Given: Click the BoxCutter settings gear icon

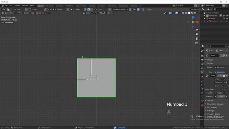Looking at the screenshot, I should click(133, 9).
